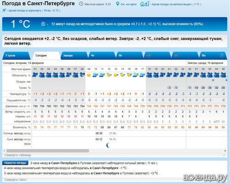Screen dimensions: 230x184
Task: Click the sunny icon at hour 09
Action: pos(89,75)
